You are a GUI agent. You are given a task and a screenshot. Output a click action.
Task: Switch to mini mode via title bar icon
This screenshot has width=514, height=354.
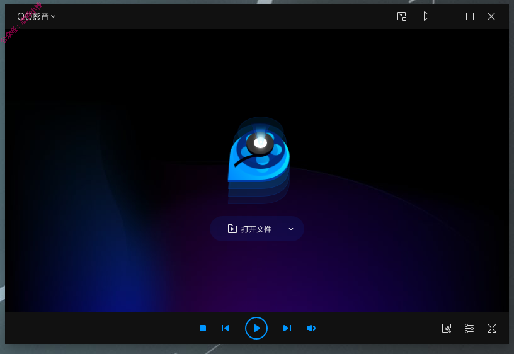[402, 16]
